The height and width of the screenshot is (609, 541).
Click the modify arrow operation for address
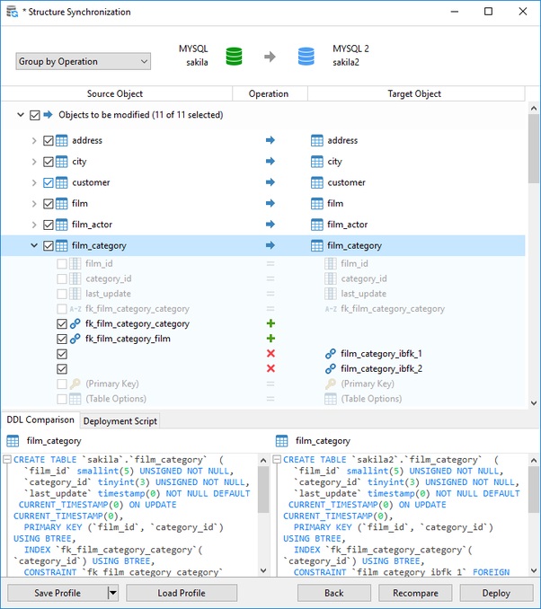(x=270, y=140)
